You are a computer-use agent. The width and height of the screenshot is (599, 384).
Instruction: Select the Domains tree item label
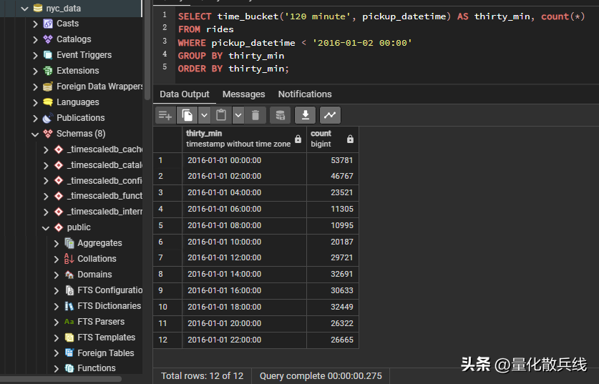pos(94,275)
